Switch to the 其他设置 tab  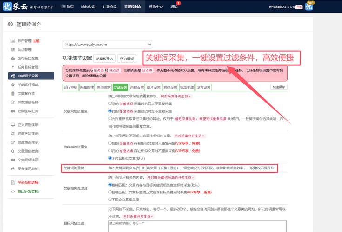(x=170, y=87)
